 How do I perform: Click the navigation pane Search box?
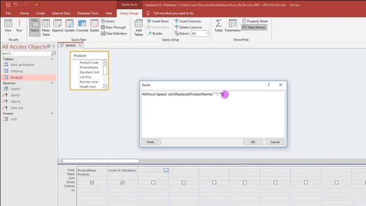click(x=26, y=53)
